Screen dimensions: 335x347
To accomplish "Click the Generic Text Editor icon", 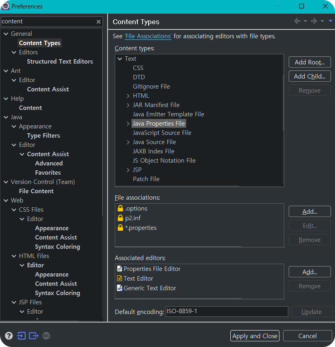I will point(120,288).
